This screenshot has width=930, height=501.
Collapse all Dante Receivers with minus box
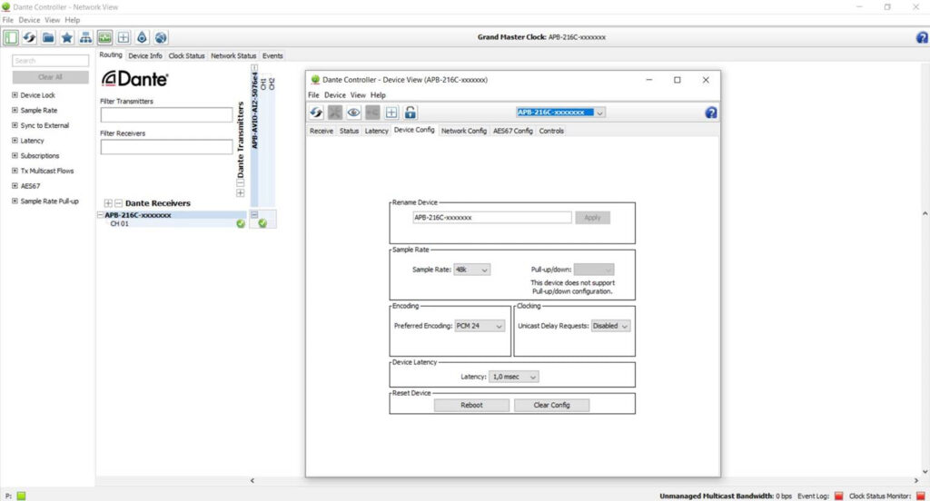pyautogui.click(x=118, y=202)
